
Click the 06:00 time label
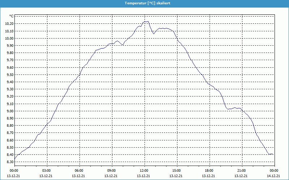79,171
